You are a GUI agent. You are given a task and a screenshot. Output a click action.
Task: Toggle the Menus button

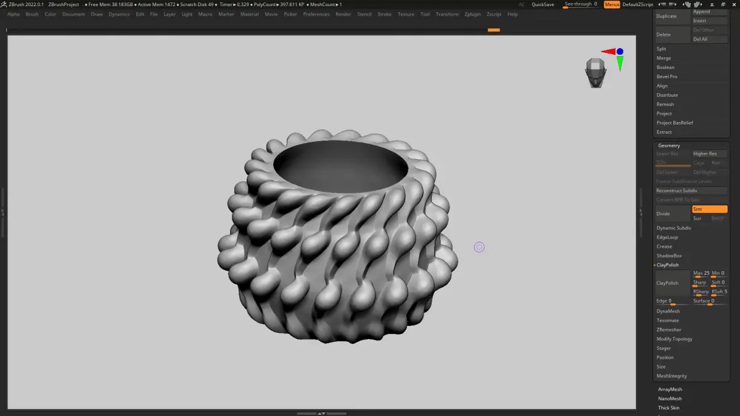coord(612,4)
